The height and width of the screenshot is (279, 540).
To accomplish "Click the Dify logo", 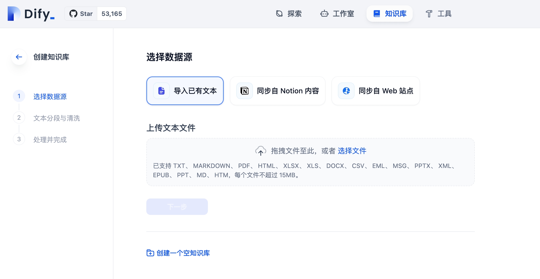I will (31, 14).
